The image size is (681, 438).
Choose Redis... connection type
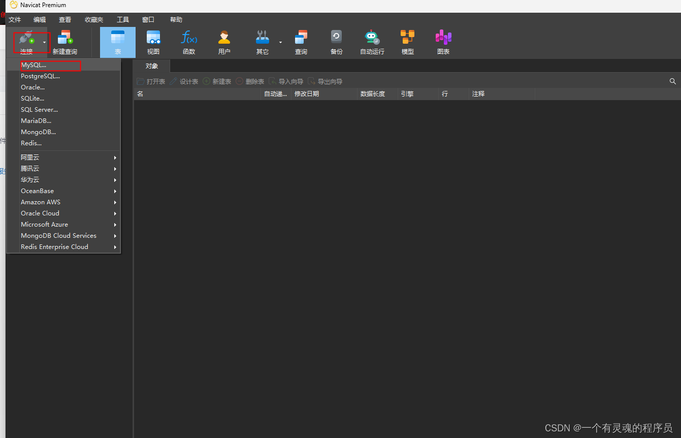pyautogui.click(x=63, y=143)
